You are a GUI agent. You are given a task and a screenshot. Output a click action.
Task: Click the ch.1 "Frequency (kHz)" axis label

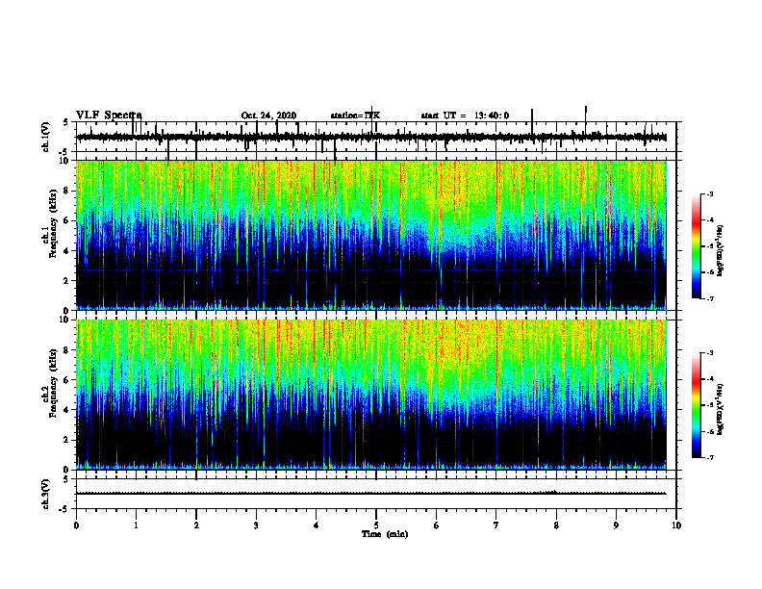53,224
